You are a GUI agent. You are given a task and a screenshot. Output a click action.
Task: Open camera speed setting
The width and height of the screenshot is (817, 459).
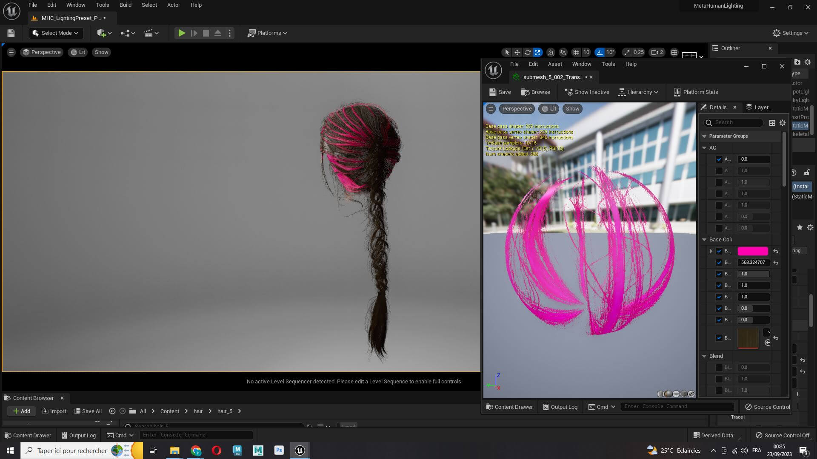click(657, 52)
